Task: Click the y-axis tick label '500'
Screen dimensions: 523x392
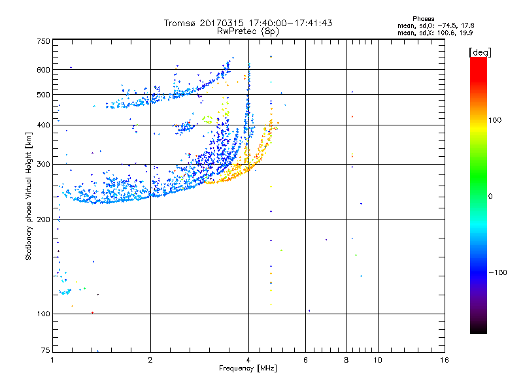Action: 43,95
